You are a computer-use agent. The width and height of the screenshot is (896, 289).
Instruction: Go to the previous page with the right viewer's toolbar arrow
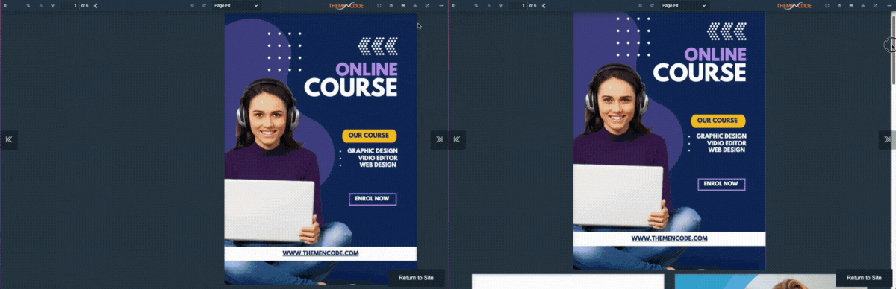click(489, 6)
